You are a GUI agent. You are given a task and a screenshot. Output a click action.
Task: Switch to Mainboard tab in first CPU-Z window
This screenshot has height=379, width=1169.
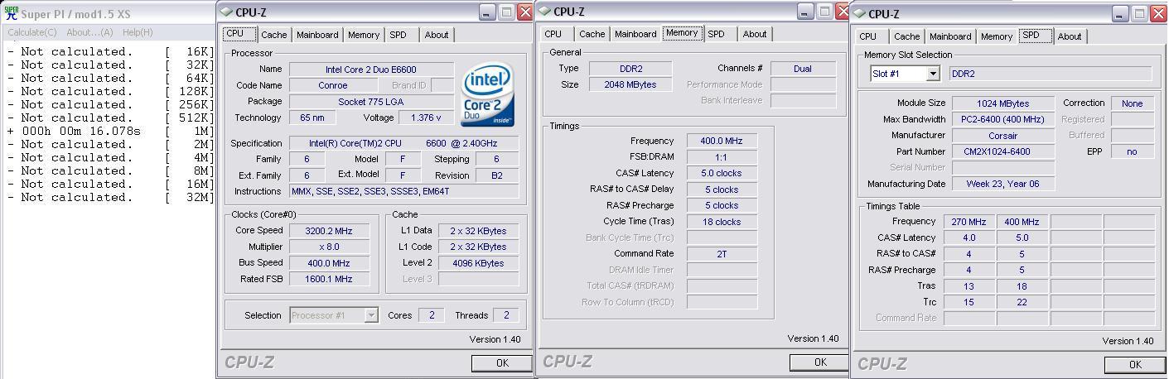(x=317, y=35)
